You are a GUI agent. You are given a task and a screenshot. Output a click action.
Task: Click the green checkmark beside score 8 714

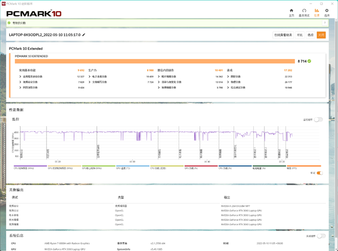tap(309, 60)
